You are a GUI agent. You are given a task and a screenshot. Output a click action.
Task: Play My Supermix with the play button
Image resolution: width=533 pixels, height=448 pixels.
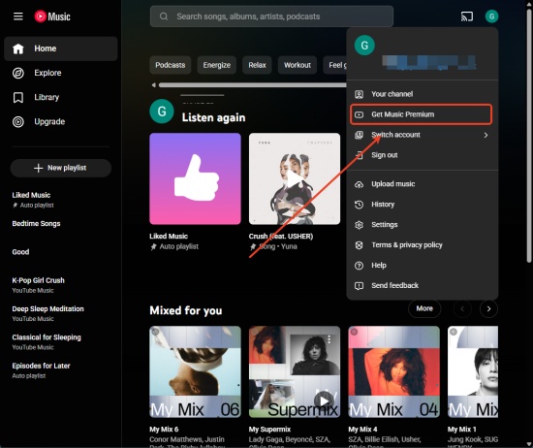tap(324, 400)
